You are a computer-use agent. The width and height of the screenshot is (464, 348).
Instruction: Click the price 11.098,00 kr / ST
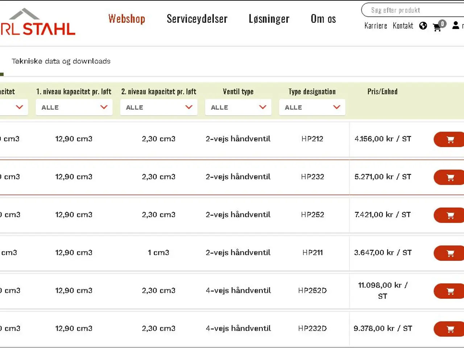click(x=383, y=291)
